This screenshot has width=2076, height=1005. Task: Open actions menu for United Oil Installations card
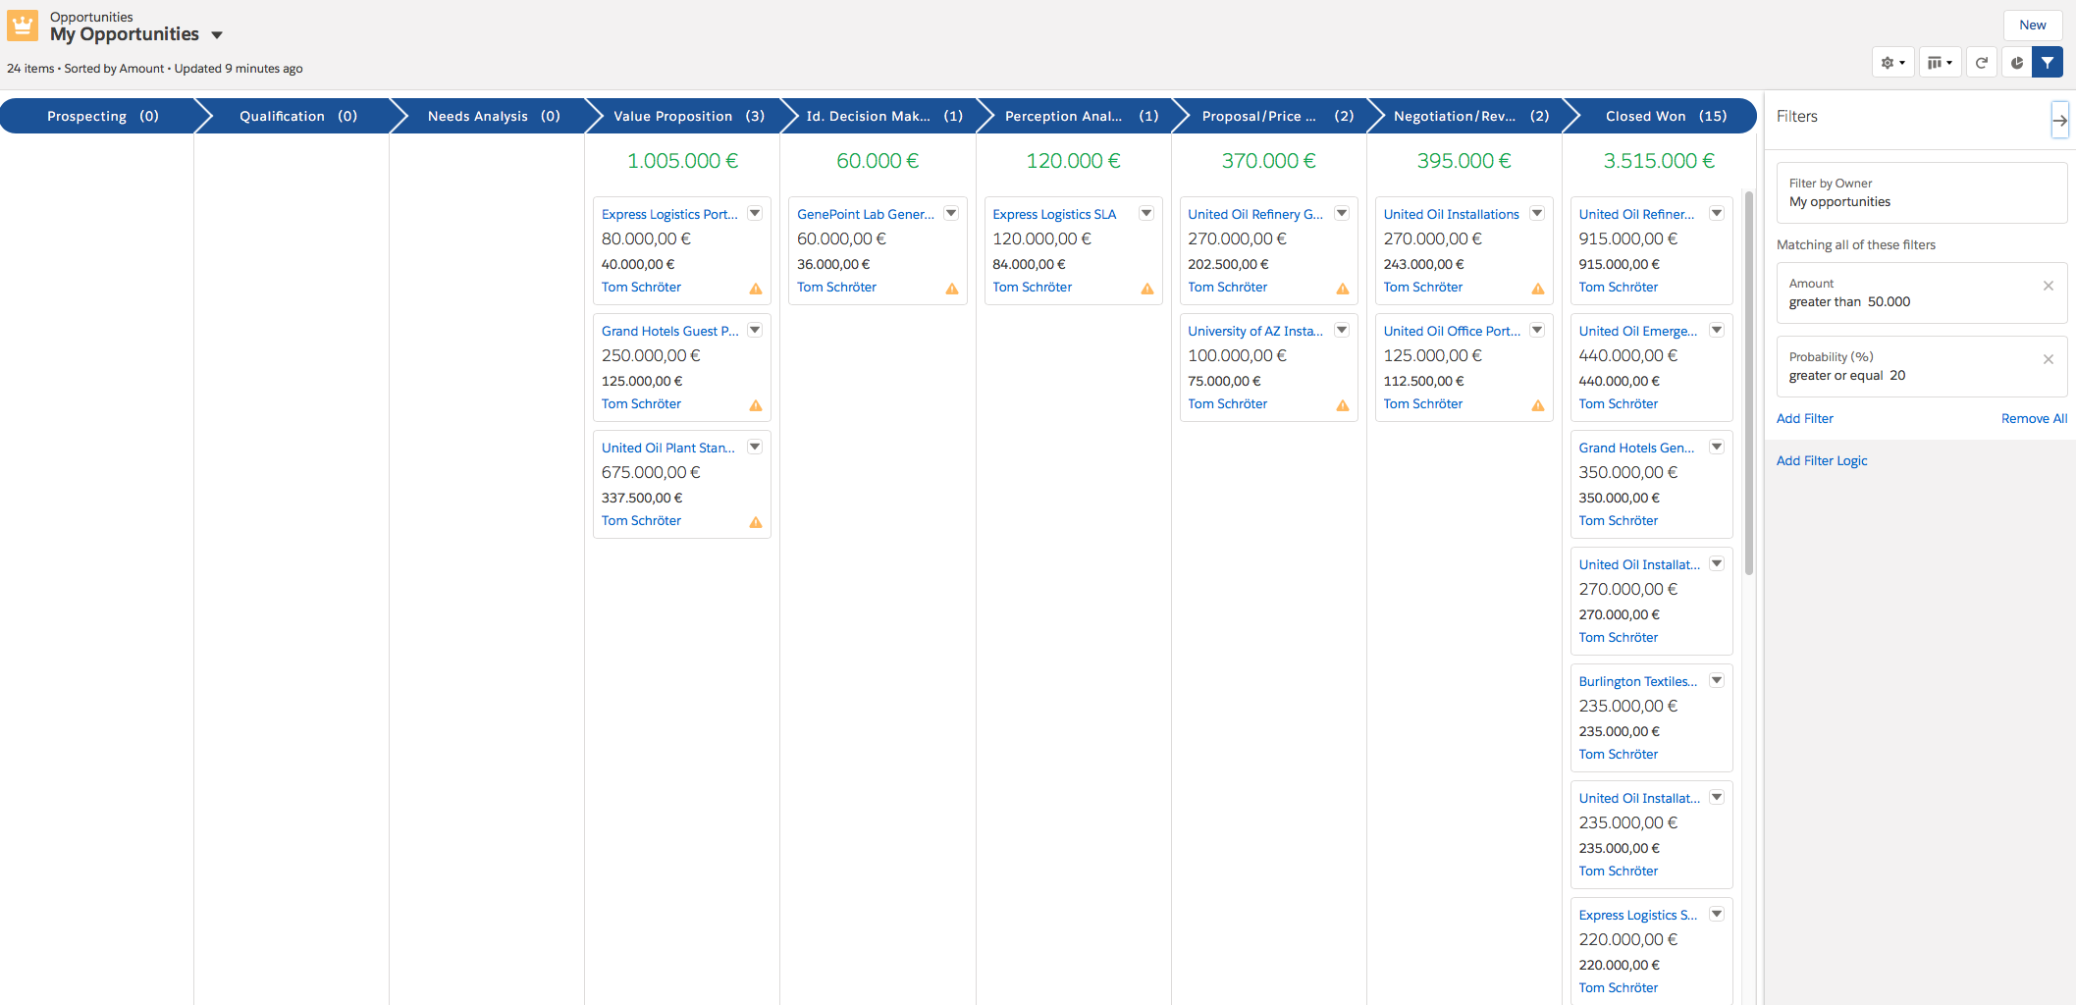1537,213
